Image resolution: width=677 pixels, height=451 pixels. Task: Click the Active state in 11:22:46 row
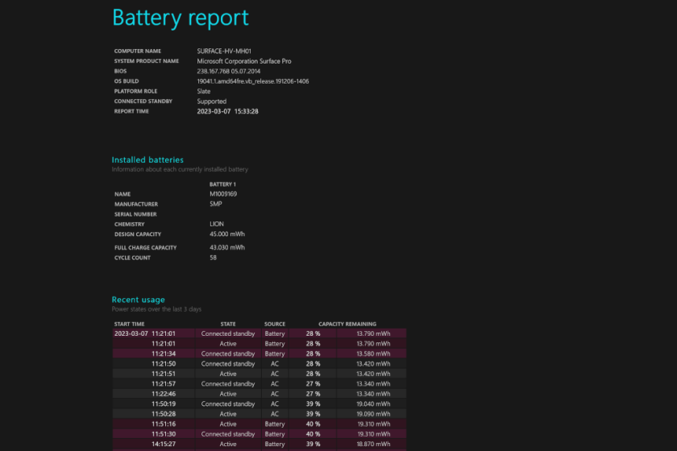tap(228, 394)
